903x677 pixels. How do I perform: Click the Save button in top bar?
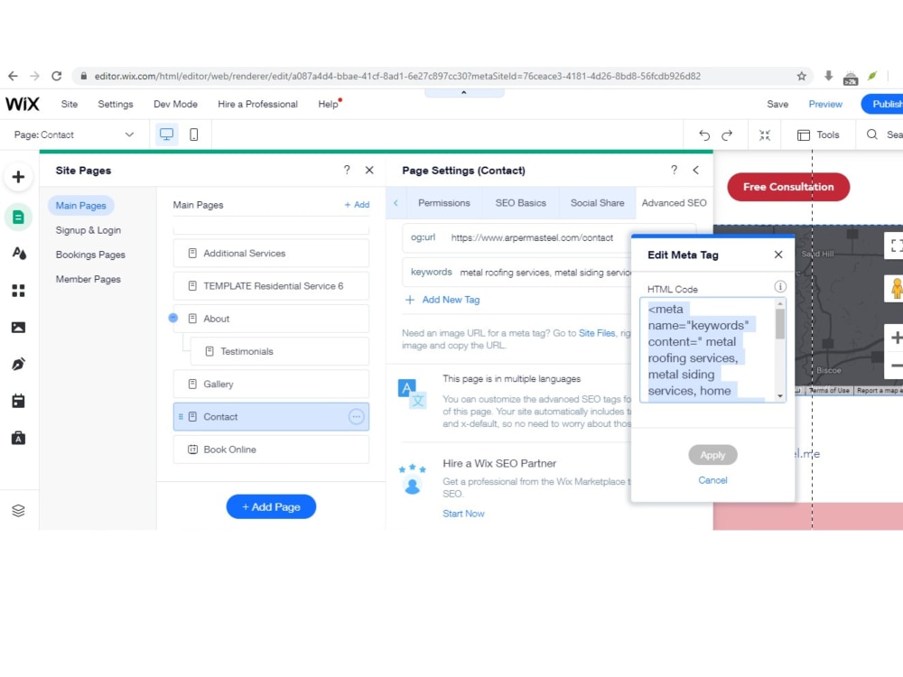pyautogui.click(x=777, y=104)
